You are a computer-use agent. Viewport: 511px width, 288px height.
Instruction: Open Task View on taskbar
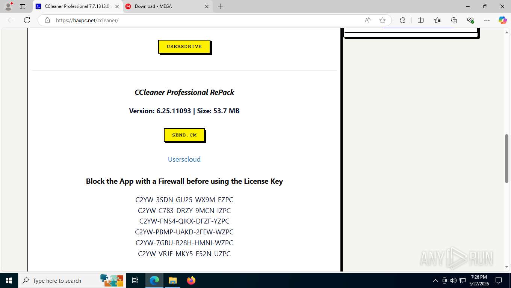coord(135,280)
